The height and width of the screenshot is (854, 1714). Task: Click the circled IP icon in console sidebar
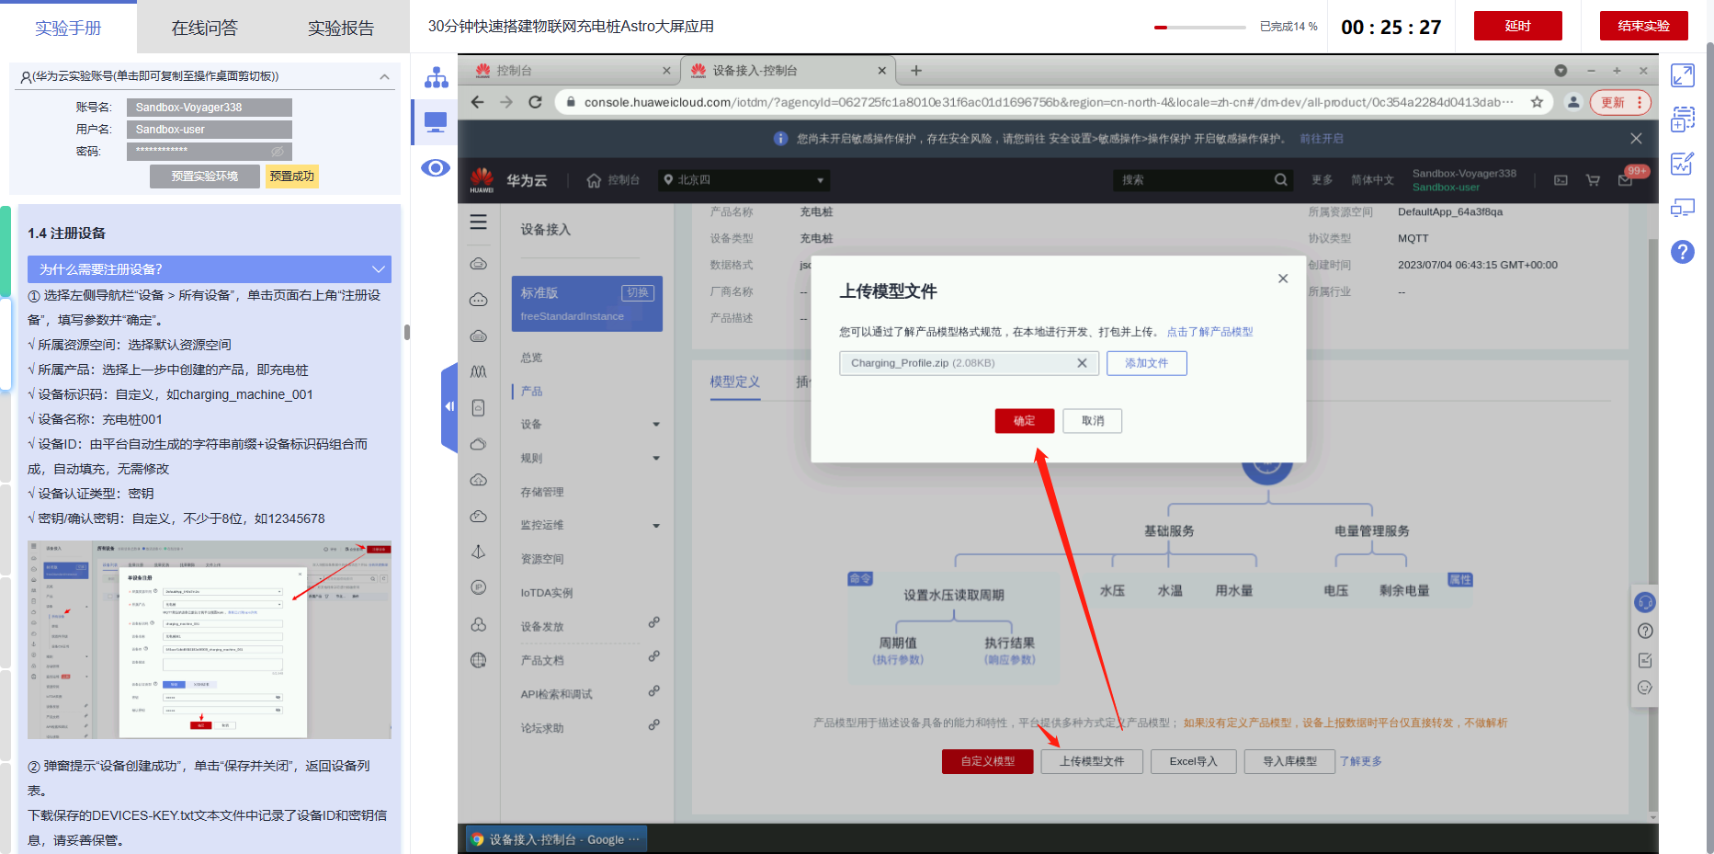coord(479,587)
